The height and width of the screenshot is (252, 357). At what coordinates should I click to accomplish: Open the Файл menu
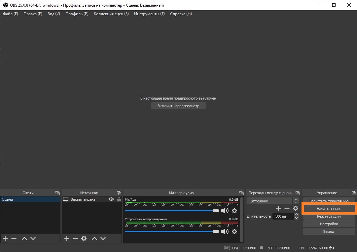pyautogui.click(x=11, y=14)
